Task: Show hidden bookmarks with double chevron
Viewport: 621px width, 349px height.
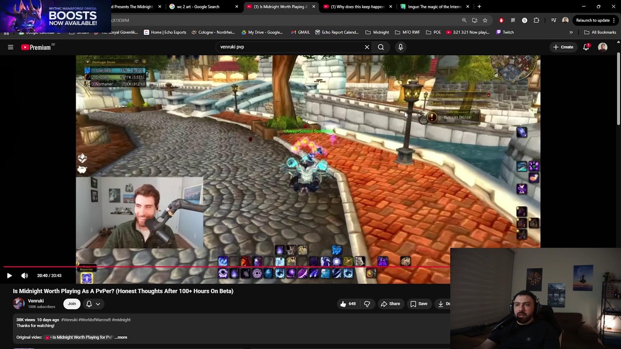Action: tap(571, 32)
